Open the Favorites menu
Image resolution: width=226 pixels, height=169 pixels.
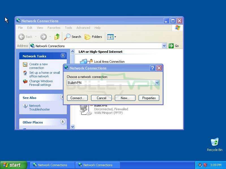[54, 28]
